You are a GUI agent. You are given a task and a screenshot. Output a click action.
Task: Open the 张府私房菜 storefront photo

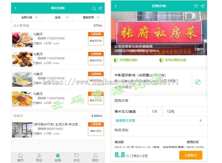tap(159, 33)
